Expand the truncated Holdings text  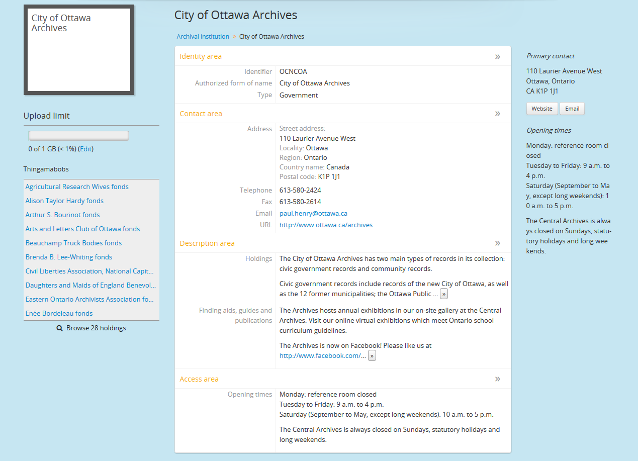pyautogui.click(x=443, y=294)
